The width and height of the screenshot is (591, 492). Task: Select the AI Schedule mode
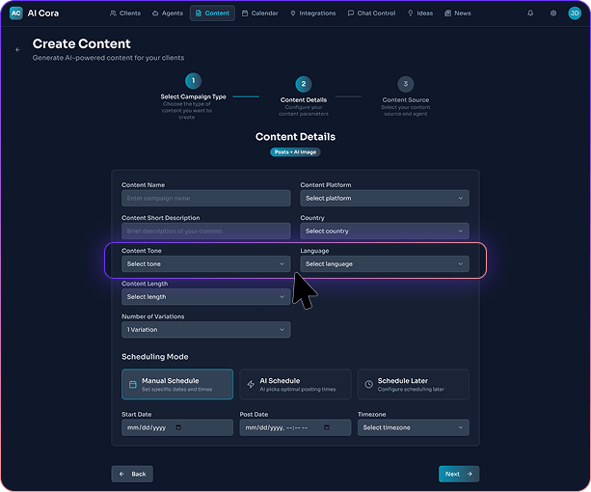tap(295, 384)
